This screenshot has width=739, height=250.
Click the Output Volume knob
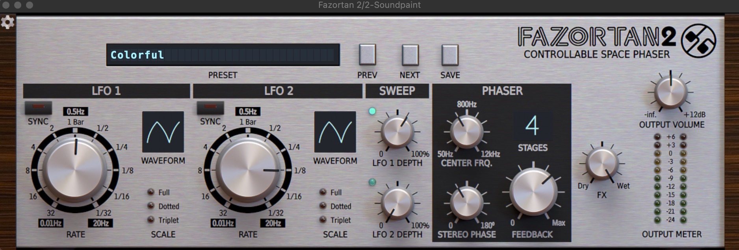pyautogui.click(x=670, y=93)
